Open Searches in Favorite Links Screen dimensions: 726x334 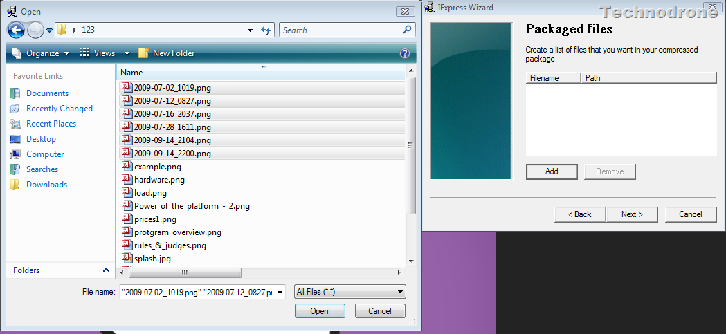coord(42,169)
